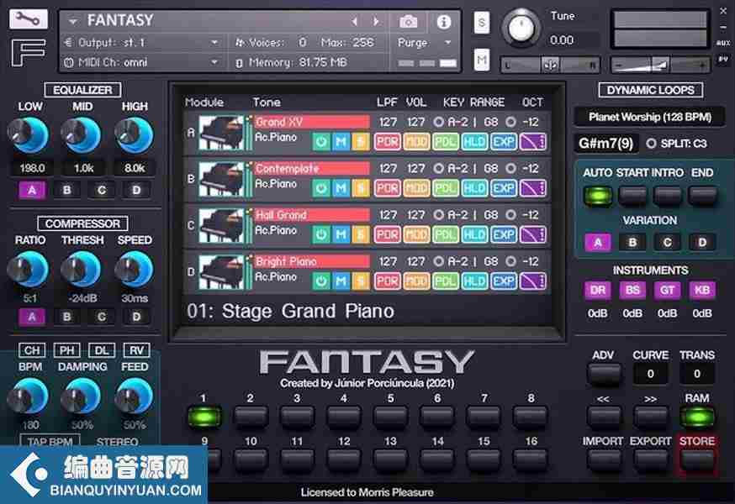Toggle power on module D Bright Piano
The height and width of the screenshot is (504, 735).
pyautogui.click(x=321, y=281)
